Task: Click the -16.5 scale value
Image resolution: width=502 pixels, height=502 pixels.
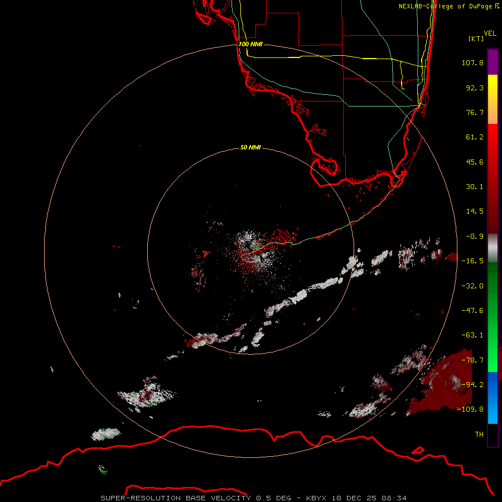Action: pyautogui.click(x=472, y=261)
